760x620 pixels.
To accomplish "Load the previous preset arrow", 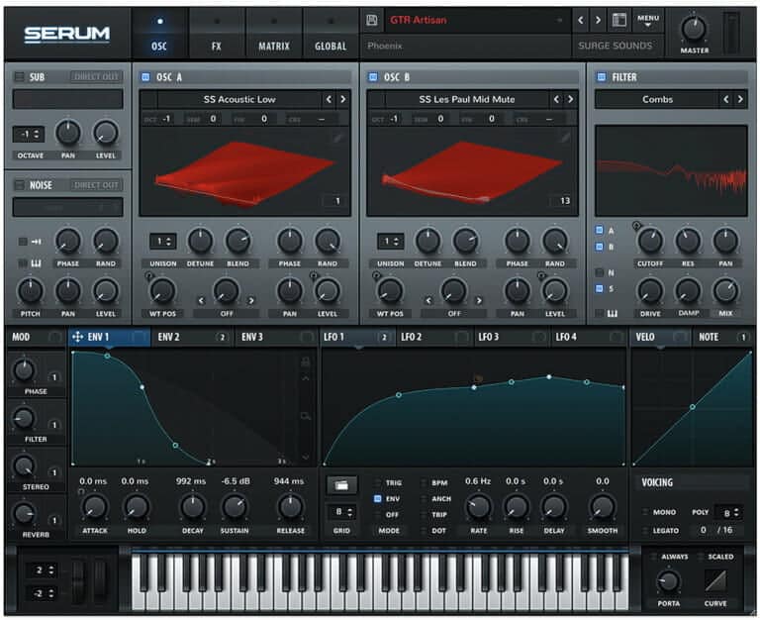I will (x=581, y=20).
